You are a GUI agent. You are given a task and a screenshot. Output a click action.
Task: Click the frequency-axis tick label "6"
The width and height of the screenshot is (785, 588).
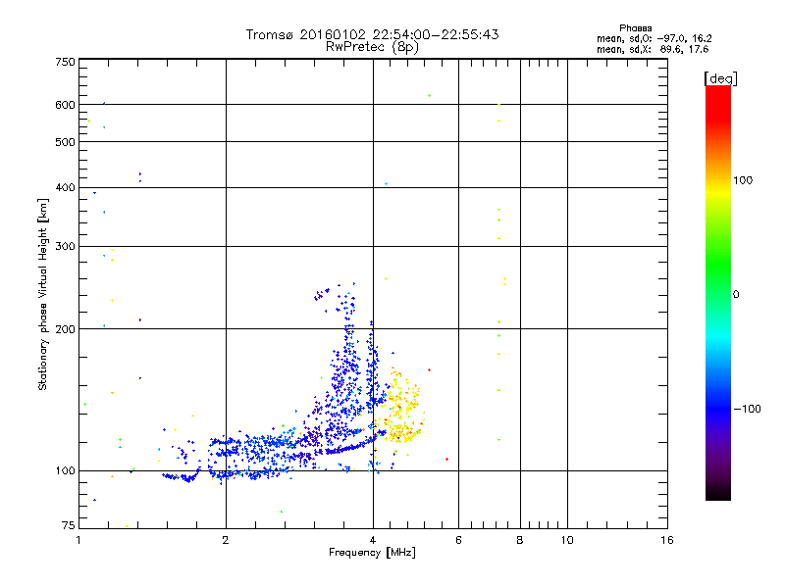coord(458,540)
